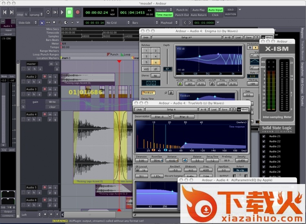Screen dimensions: 306x224
Task: Toggle first notch on/off icon in Enigma
Action: pos(180,84)
